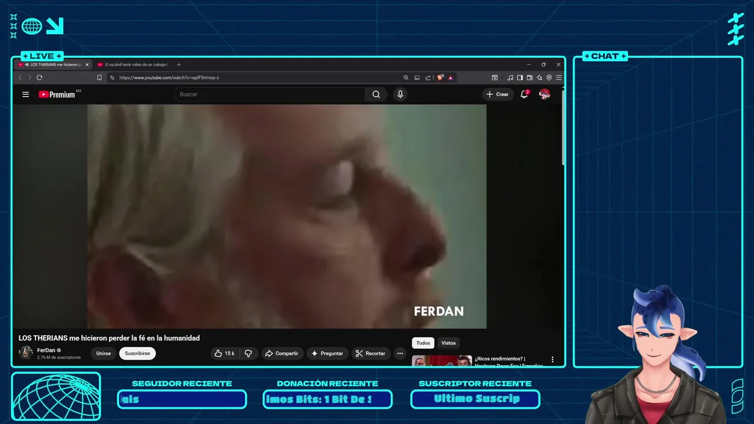The height and width of the screenshot is (424, 754).
Task: Click the Suscribirse subscribe button
Action: coord(137,353)
